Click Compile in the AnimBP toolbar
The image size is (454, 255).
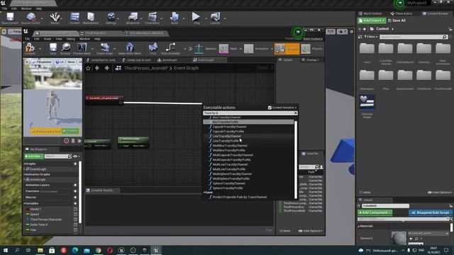29,49
